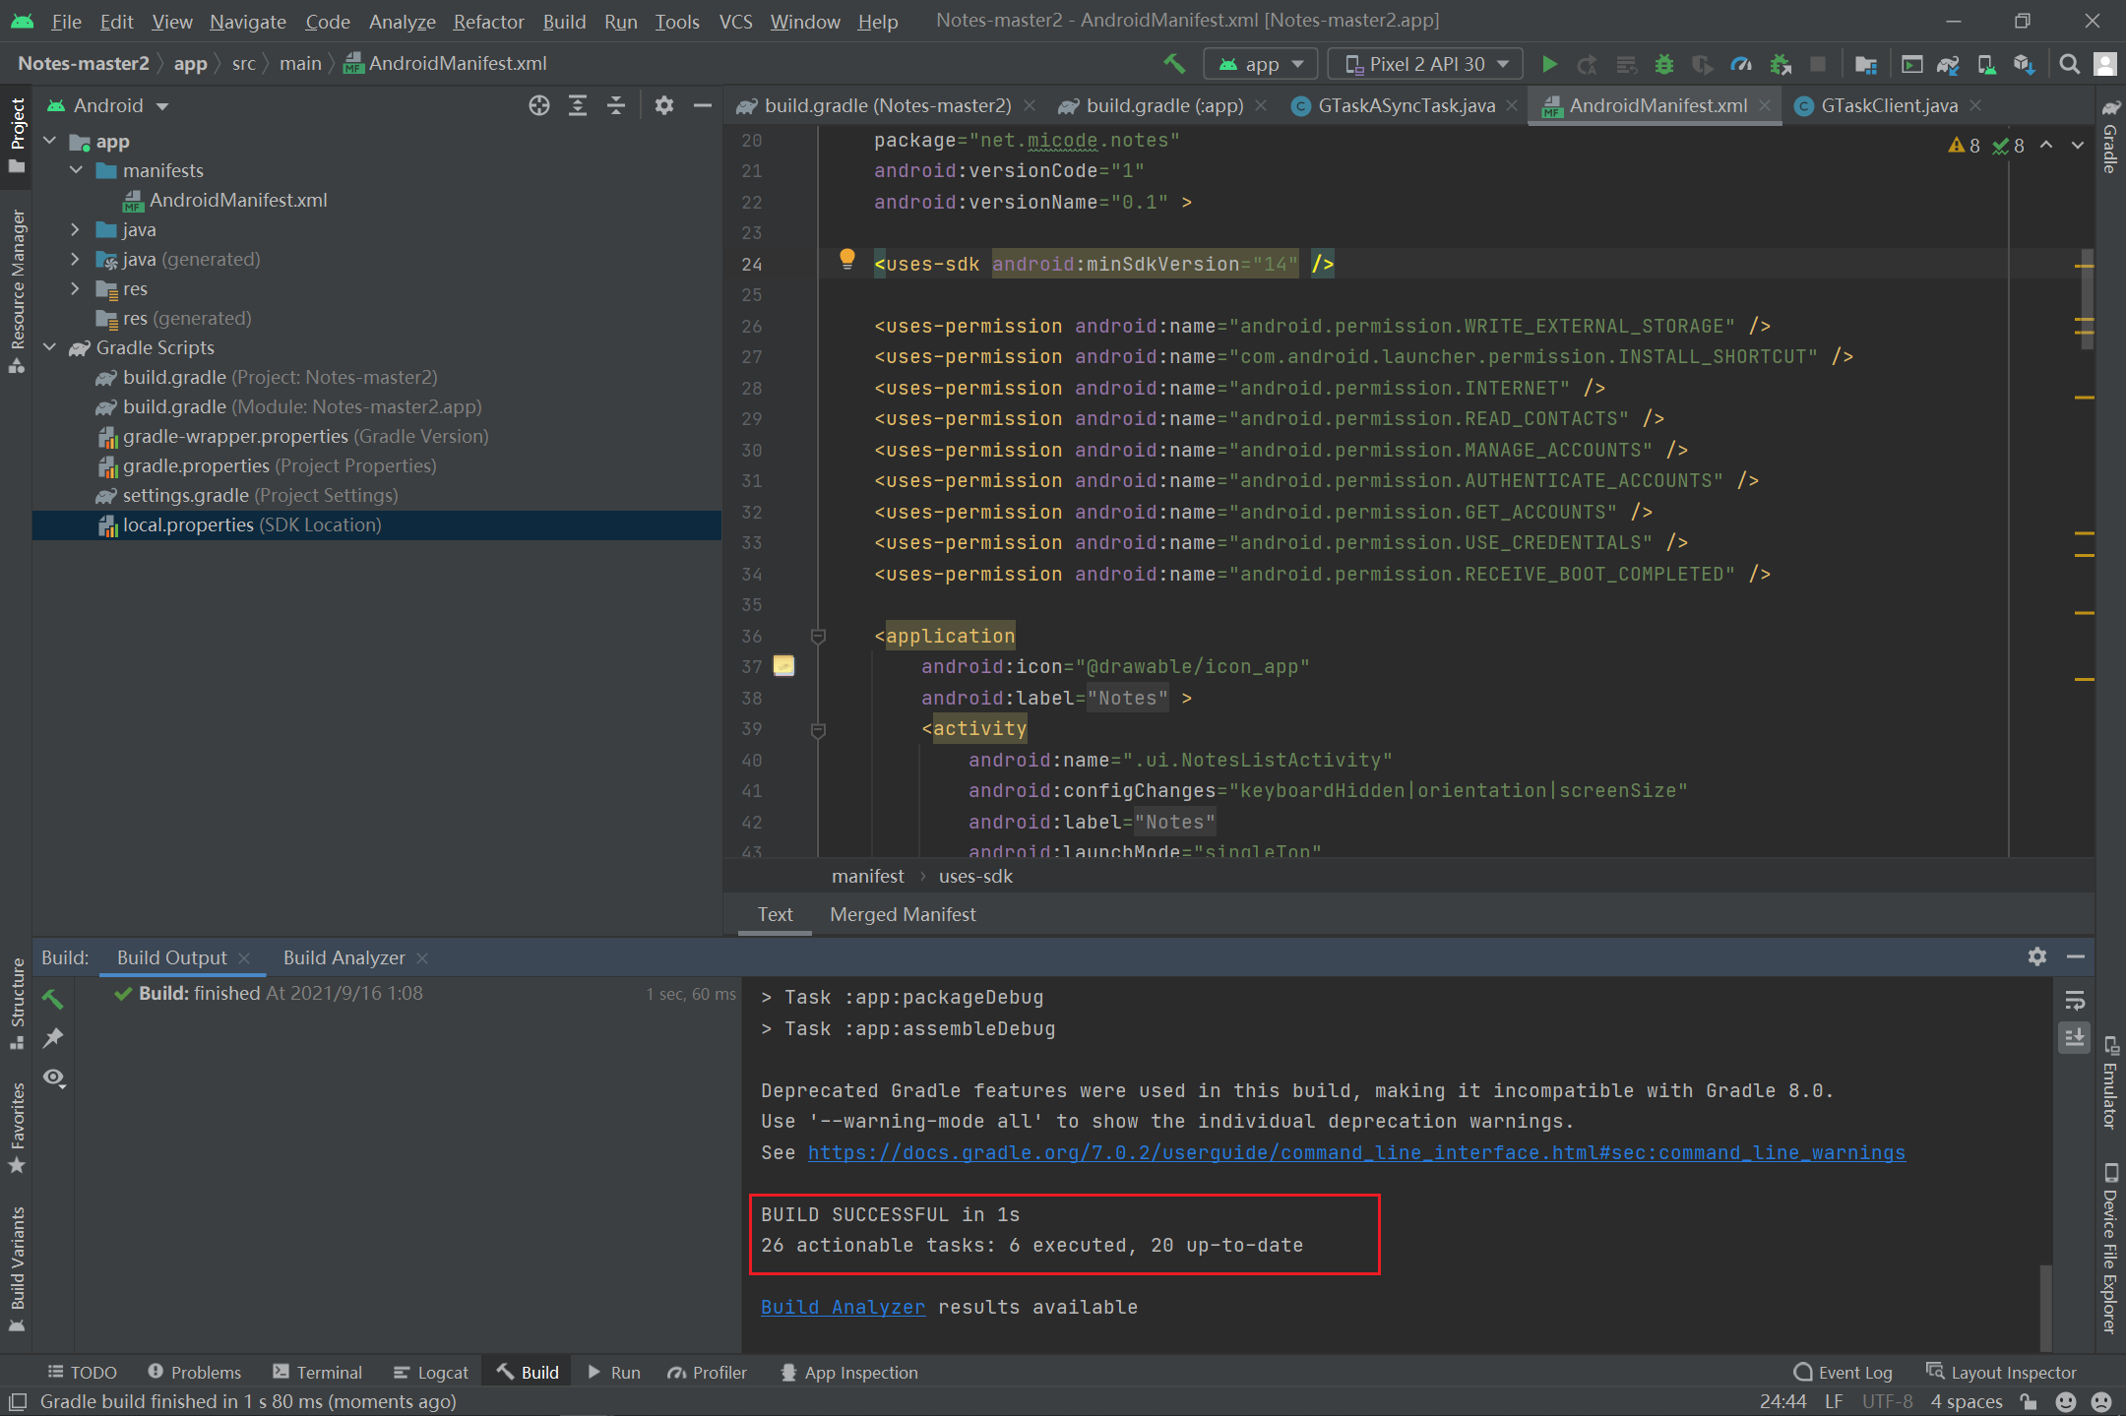Toggle the Build Variants side panel
This screenshot has height=1416, width=2126.
[17, 1268]
